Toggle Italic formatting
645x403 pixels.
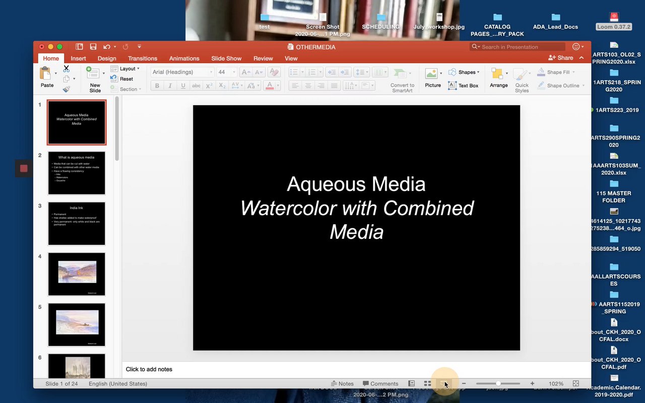coord(170,86)
